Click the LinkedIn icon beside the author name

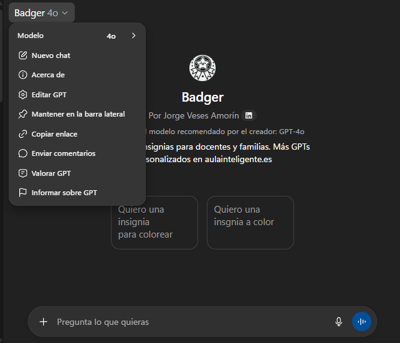tap(249, 115)
